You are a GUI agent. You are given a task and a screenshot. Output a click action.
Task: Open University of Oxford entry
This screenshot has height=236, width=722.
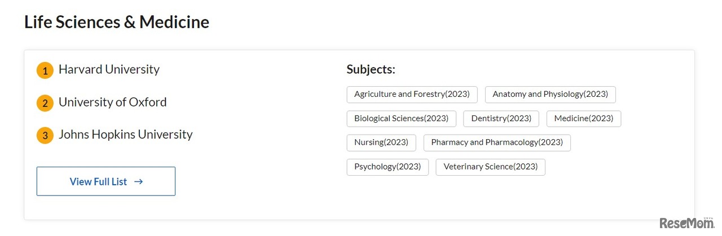(112, 103)
